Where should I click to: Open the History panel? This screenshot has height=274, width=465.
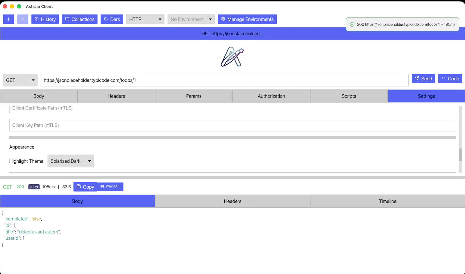pos(45,19)
